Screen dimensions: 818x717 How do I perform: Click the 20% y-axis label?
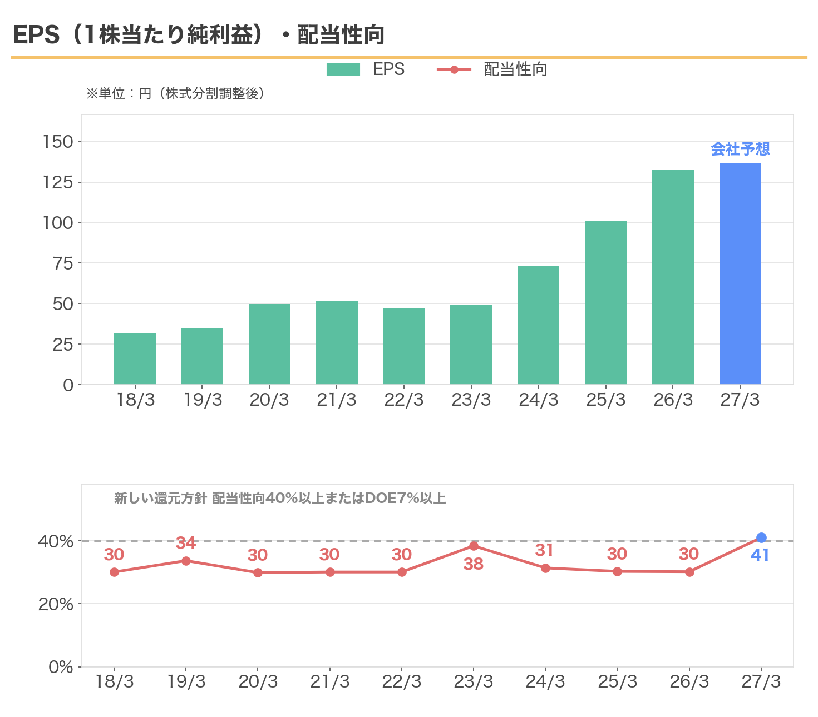pos(56,604)
